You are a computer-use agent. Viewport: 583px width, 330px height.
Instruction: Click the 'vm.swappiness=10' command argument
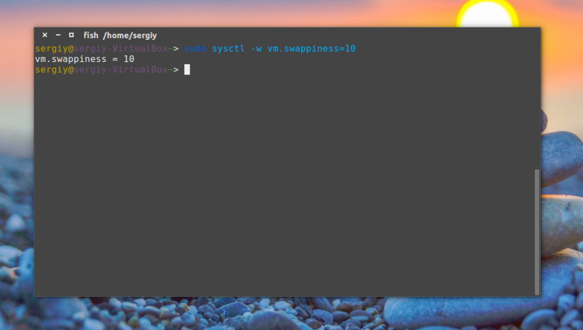click(x=311, y=49)
